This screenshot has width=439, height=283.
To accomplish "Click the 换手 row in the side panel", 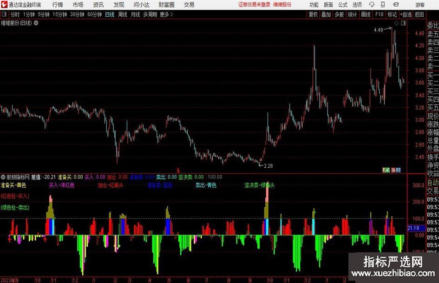I will [x=433, y=157].
